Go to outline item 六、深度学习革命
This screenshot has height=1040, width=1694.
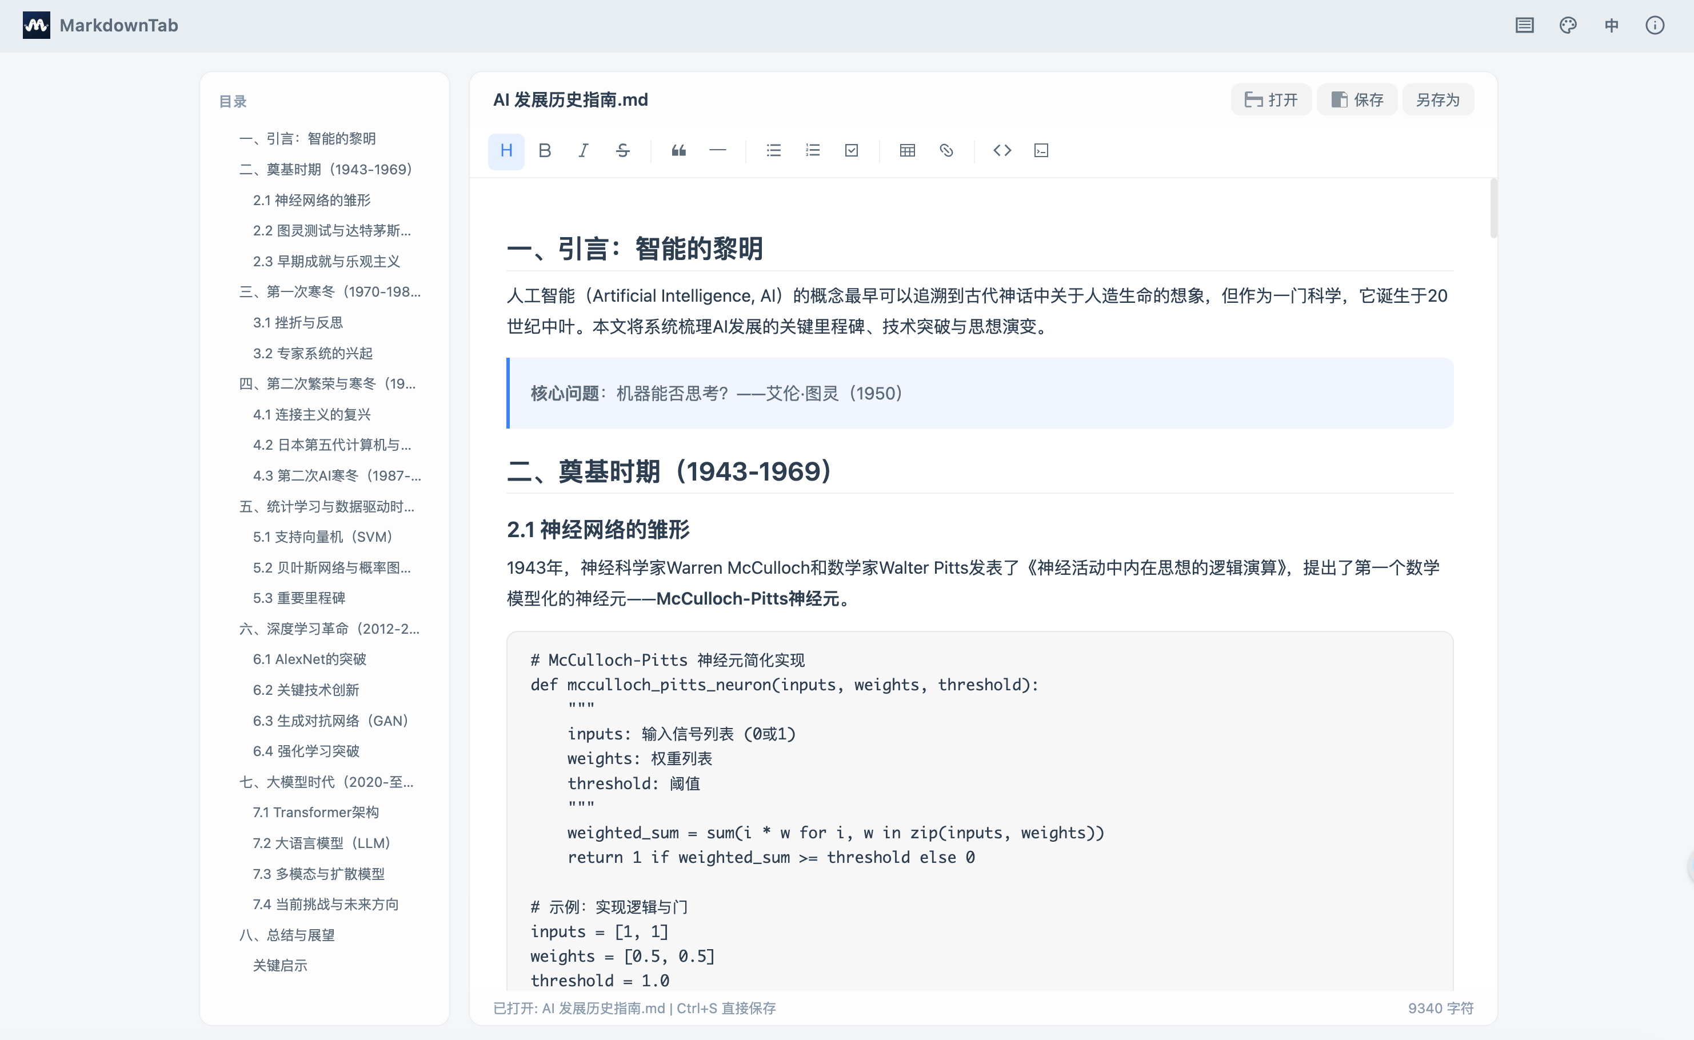pyautogui.click(x=329, y=629)
